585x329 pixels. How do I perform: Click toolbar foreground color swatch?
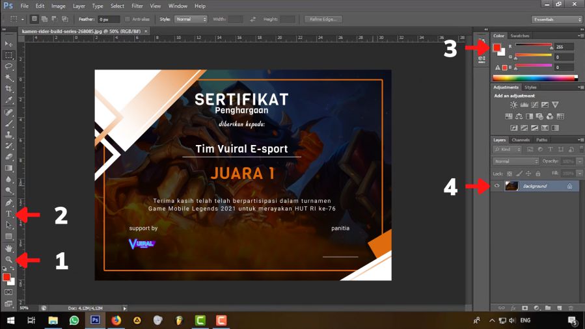coord(7,277)
